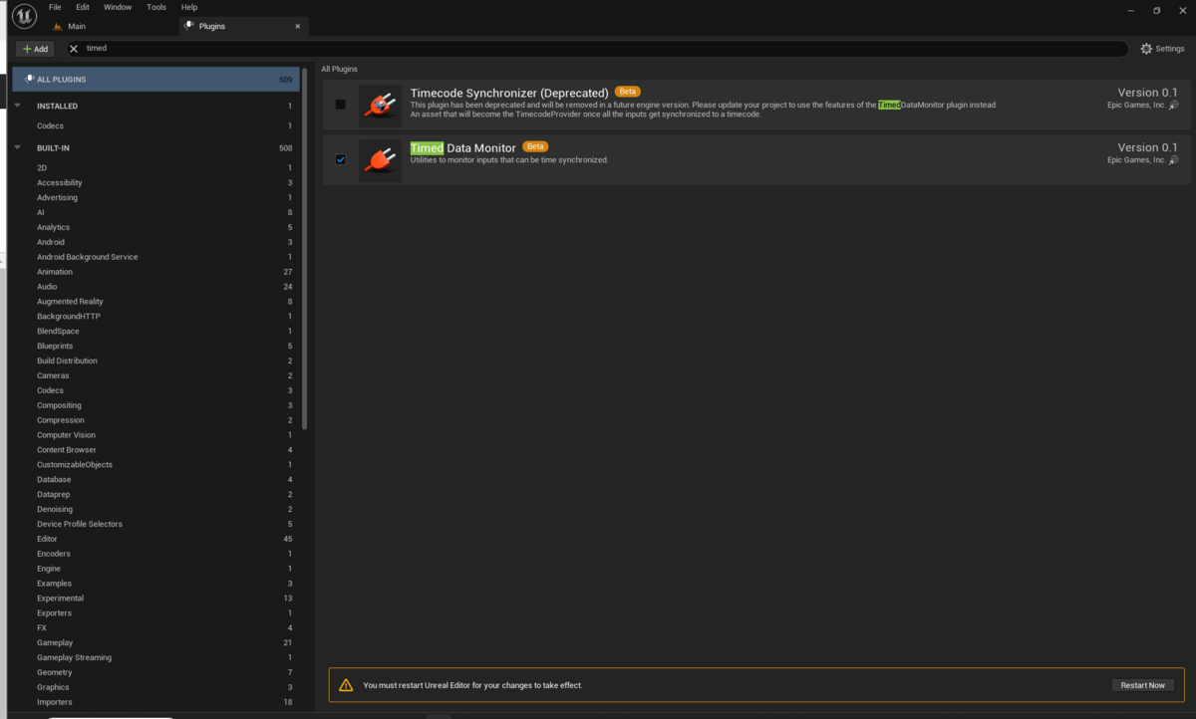The height and width of the screenshot is (719, 1196).
Task: Open the Tools menu
Action: 156,7
